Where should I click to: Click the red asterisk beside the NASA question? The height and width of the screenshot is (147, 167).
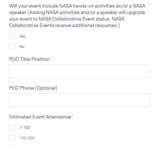(149, 4)
